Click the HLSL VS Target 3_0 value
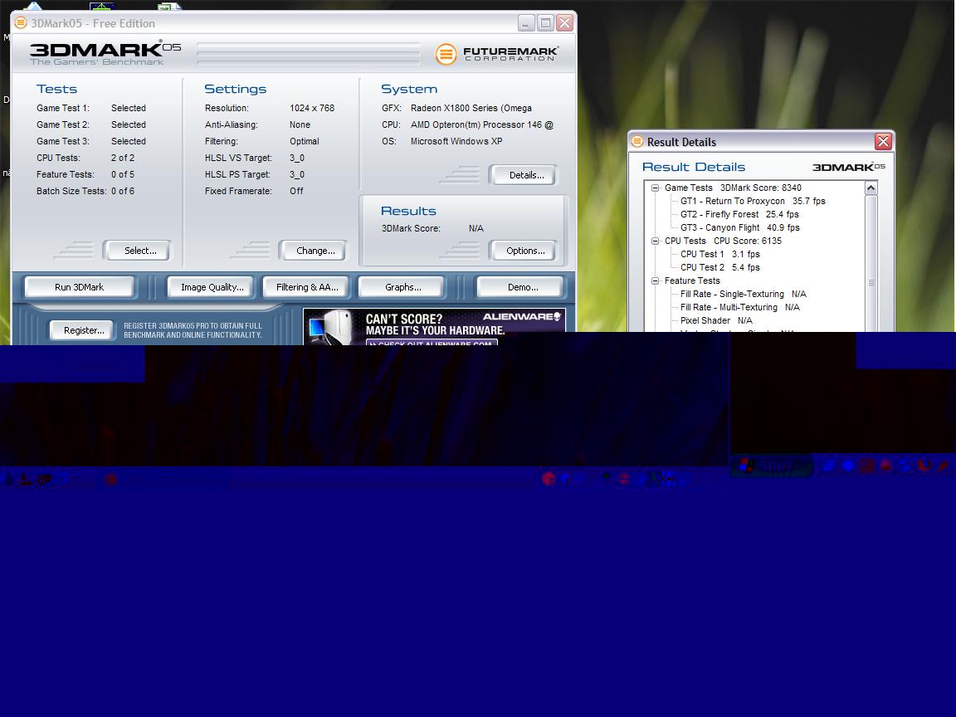956x717 pixels. [x=297, y=158]
